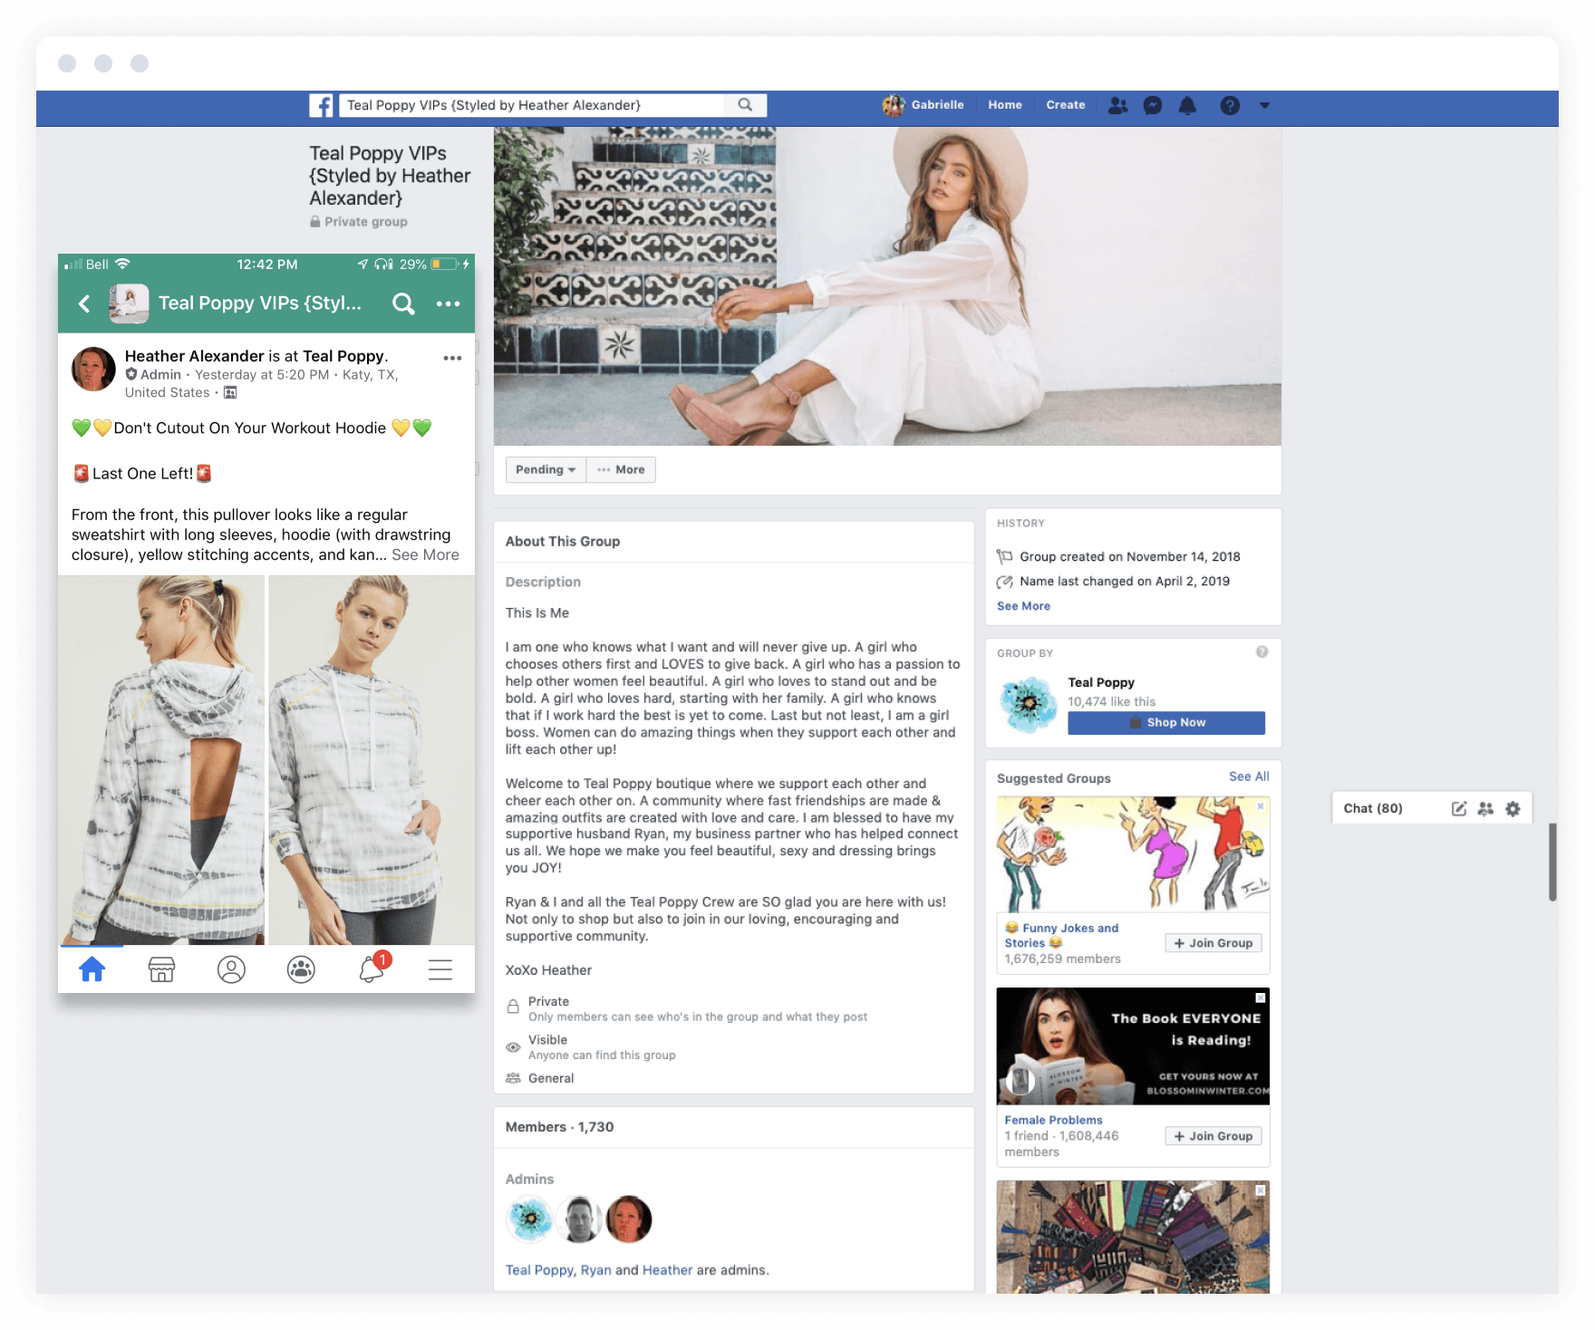Click Female Problems book cover image
Screen dimensions: 1595x1330
pyautogui.click(x=1133, y=1046)
